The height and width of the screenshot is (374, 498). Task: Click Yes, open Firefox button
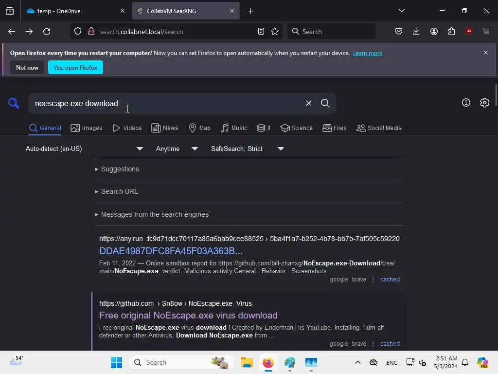[x=75, y=67]
